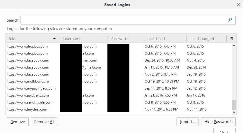Open the Import... button
Viewport: 243px width, 133px height.
pyautogui.click(x=187, y=122)
